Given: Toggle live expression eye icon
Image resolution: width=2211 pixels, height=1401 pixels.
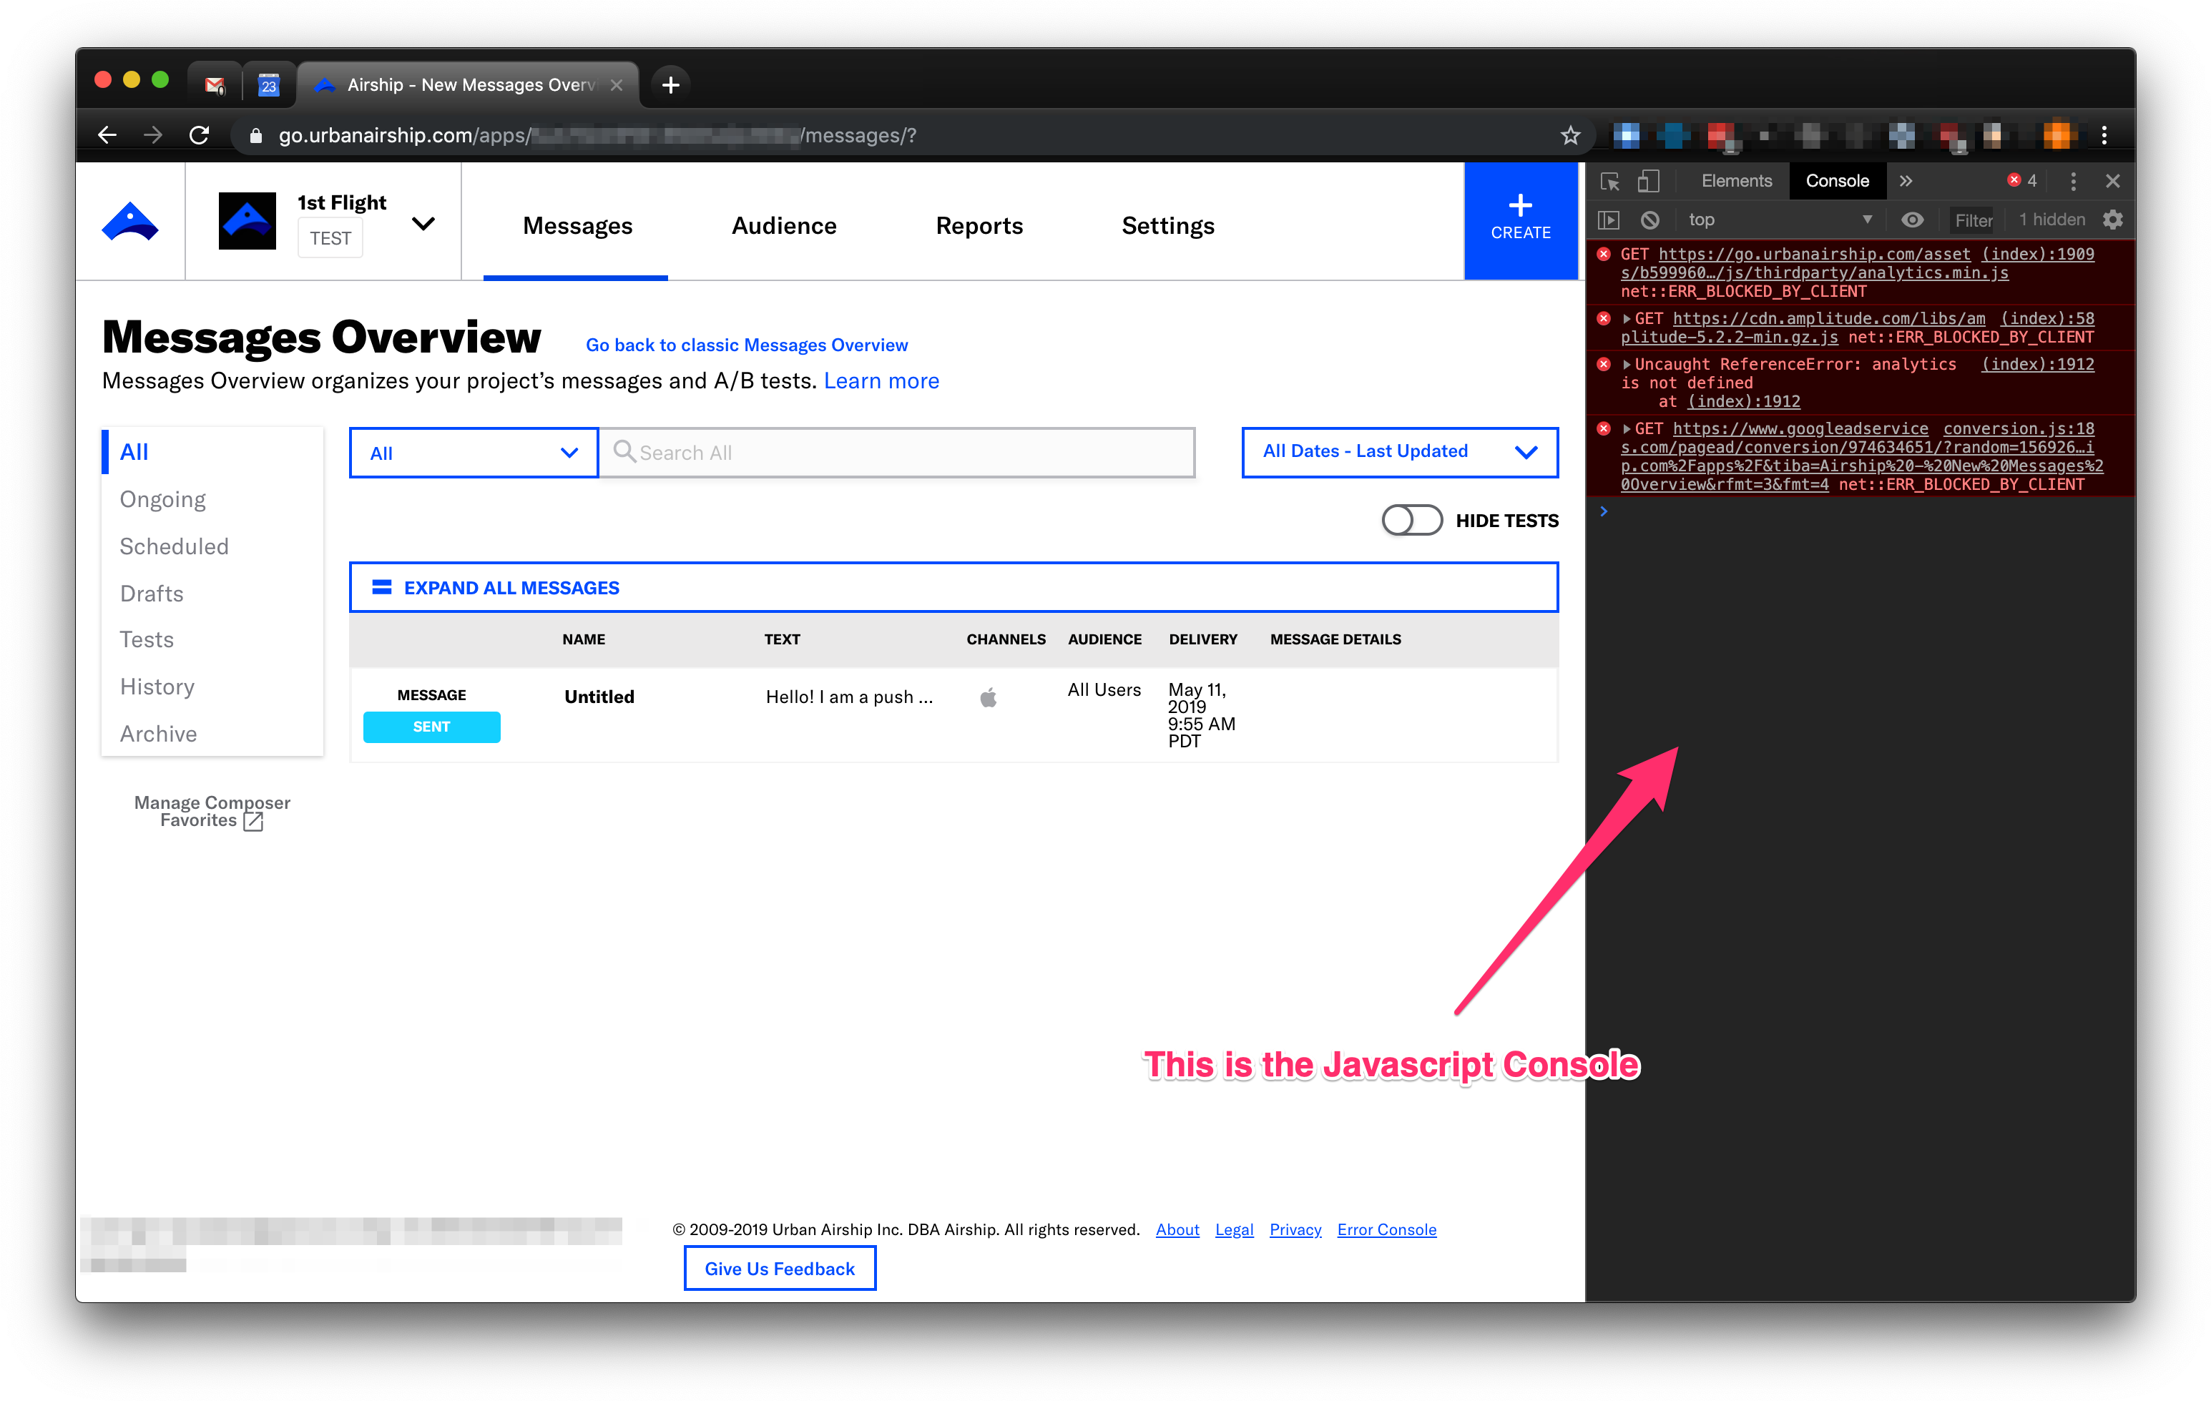Looking at the screenshot, I should click(1912, 220).
